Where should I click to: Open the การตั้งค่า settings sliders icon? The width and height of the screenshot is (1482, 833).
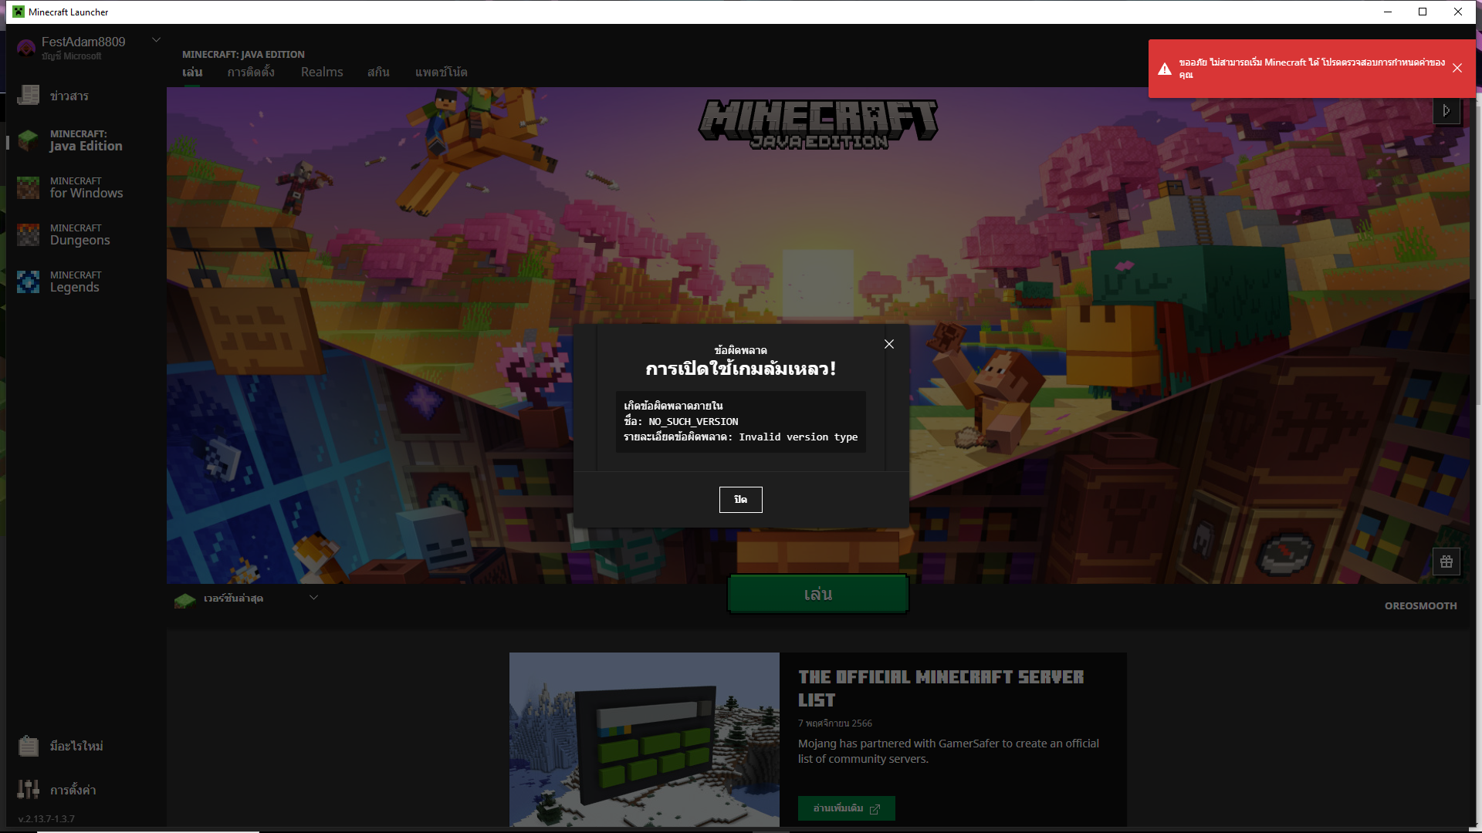point(29,789)
